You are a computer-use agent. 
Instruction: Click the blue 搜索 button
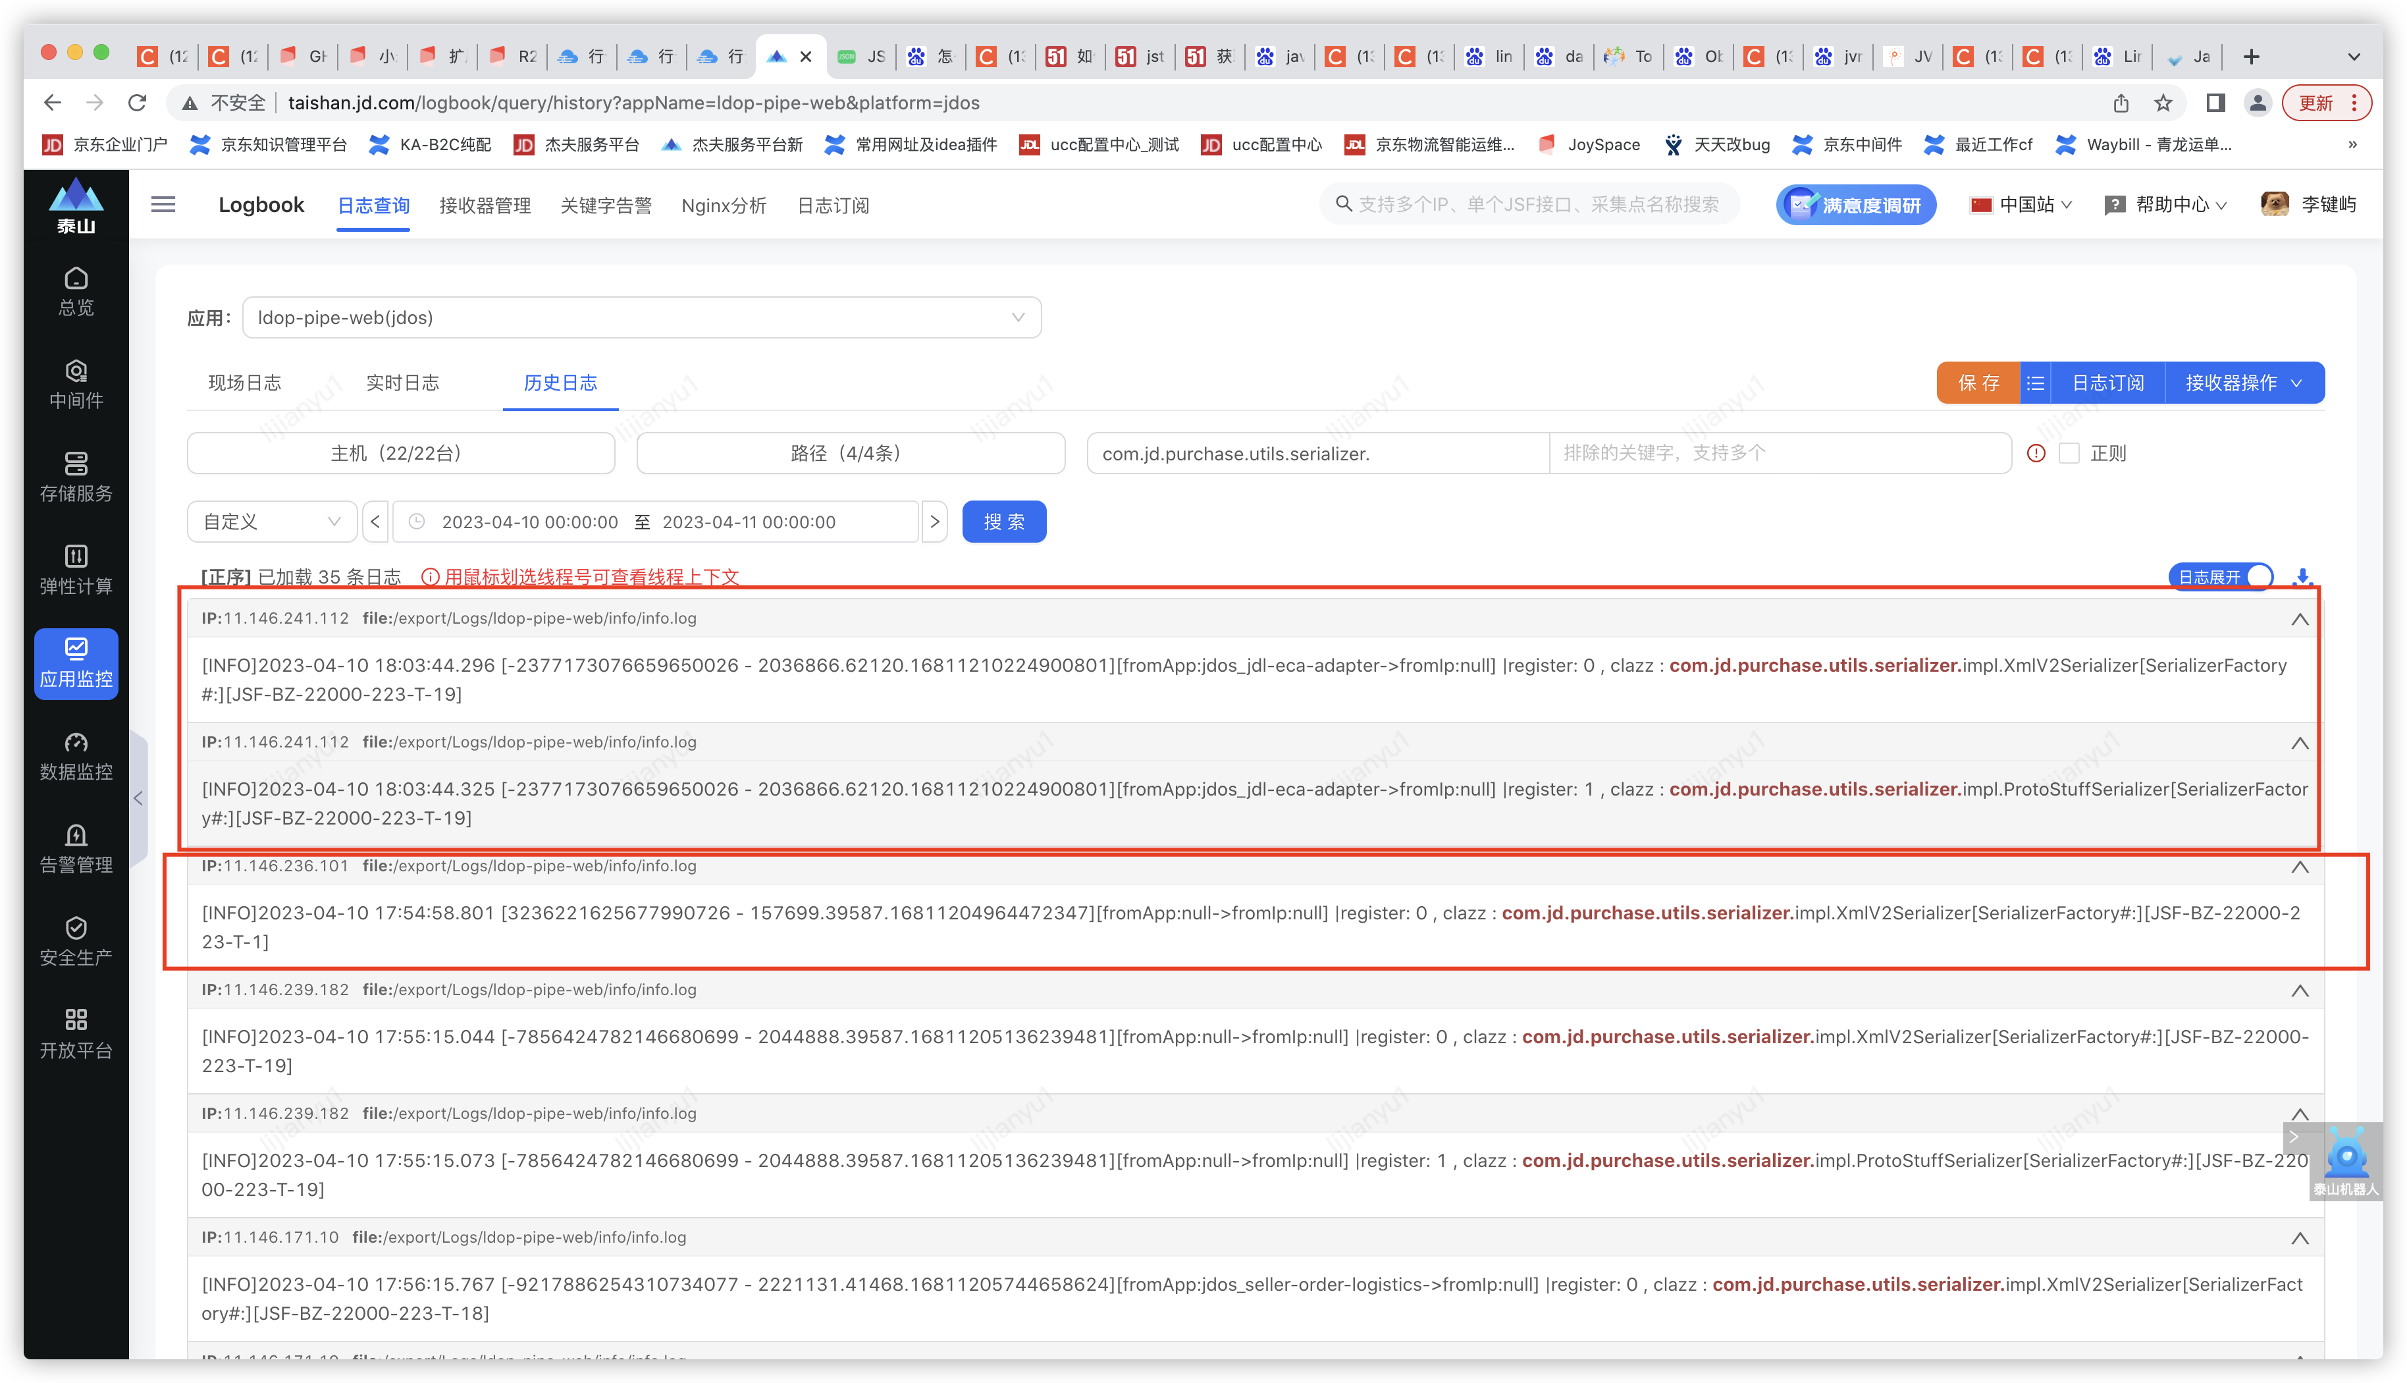point(1003,522)
